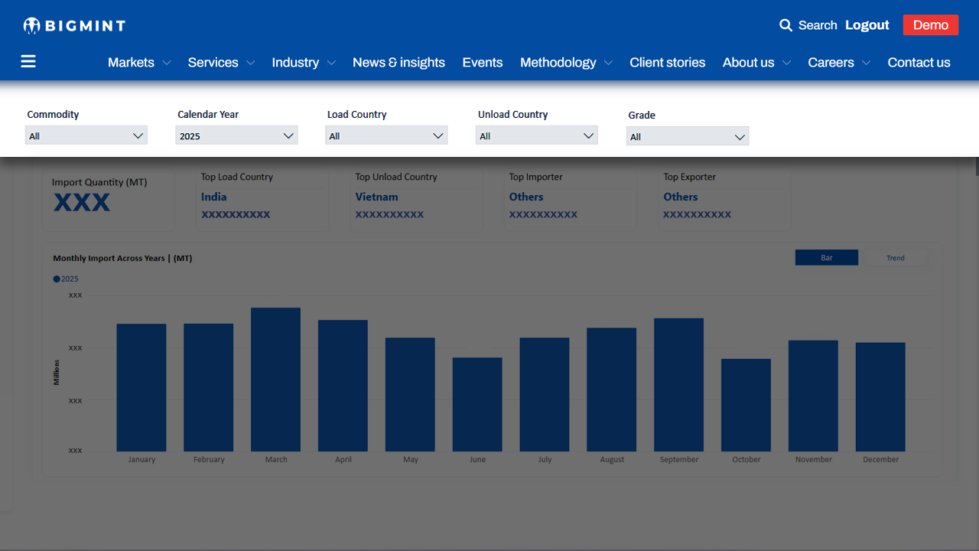Open the Industry navigation menu
Viewport: 979px width, 551px height.
click(x=295, y=63)
